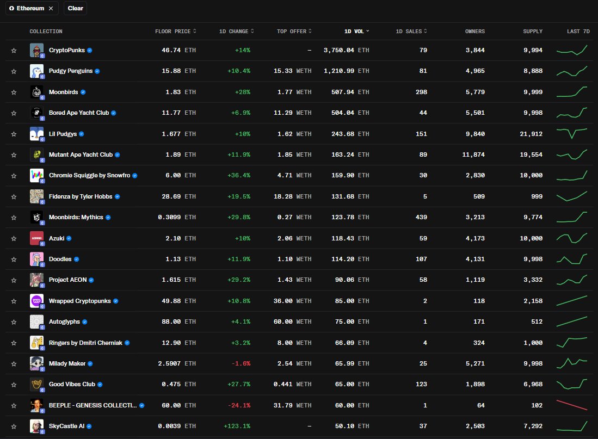Click the Azuki verified checkmark badge
The height and width of the screenshot is (439, 598).
69,238
